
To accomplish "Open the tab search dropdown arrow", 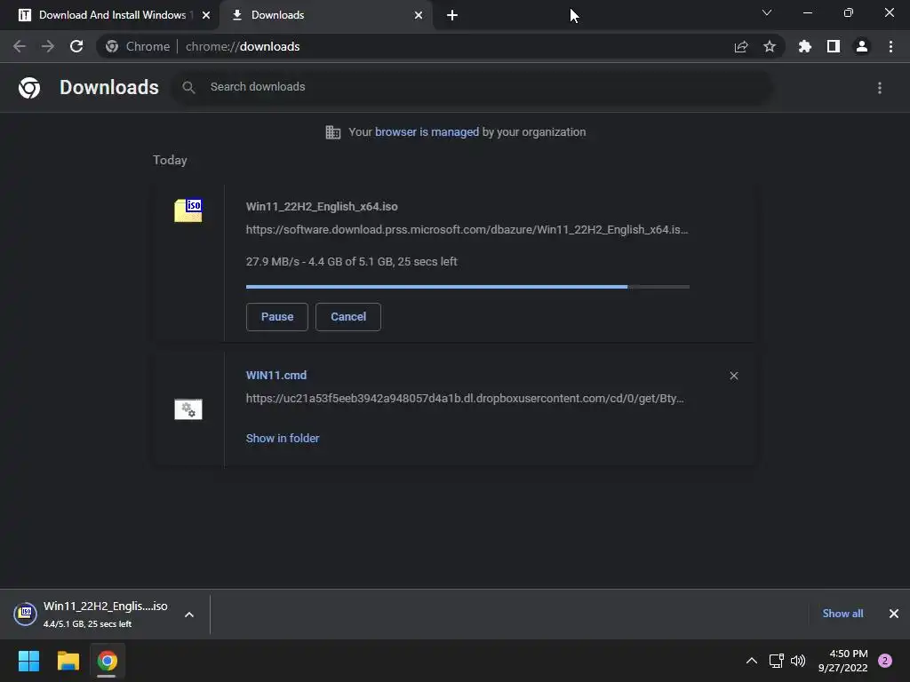I will click(x=767, y=12).
